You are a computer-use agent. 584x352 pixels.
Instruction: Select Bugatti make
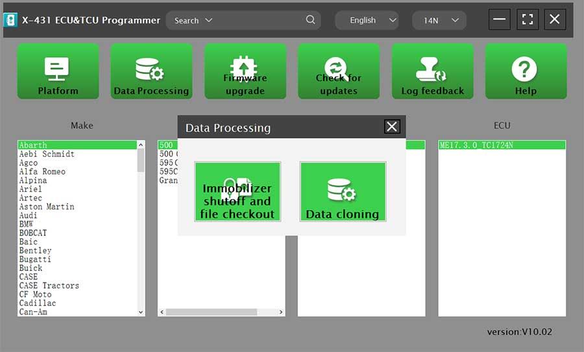point(77,259)
